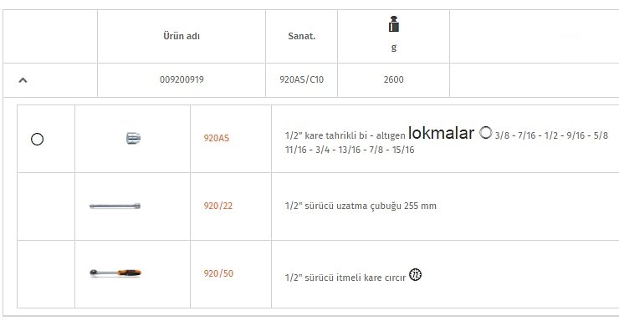Click the large lokmalar word
The height and width of the screenshot is (321, 619).
[441, 133]
